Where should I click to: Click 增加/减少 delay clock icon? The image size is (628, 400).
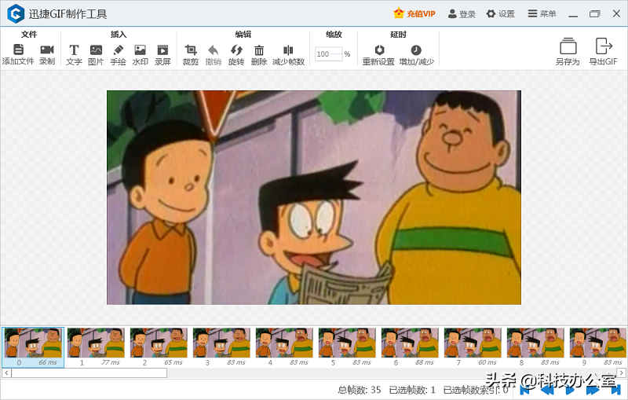(416, 50)
